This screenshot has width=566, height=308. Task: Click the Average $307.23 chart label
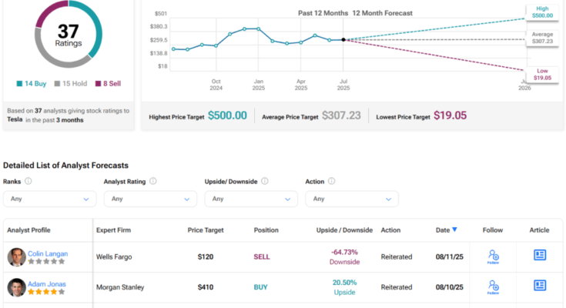542,38
